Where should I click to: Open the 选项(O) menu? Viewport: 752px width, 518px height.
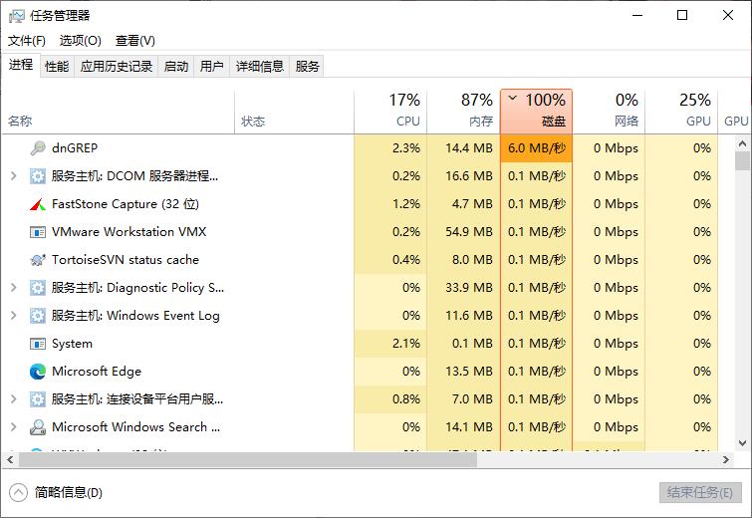[x=80, y=40]
